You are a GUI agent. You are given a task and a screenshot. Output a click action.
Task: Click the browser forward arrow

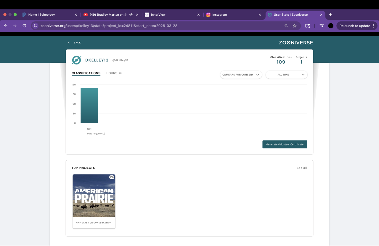coord(15,26)
